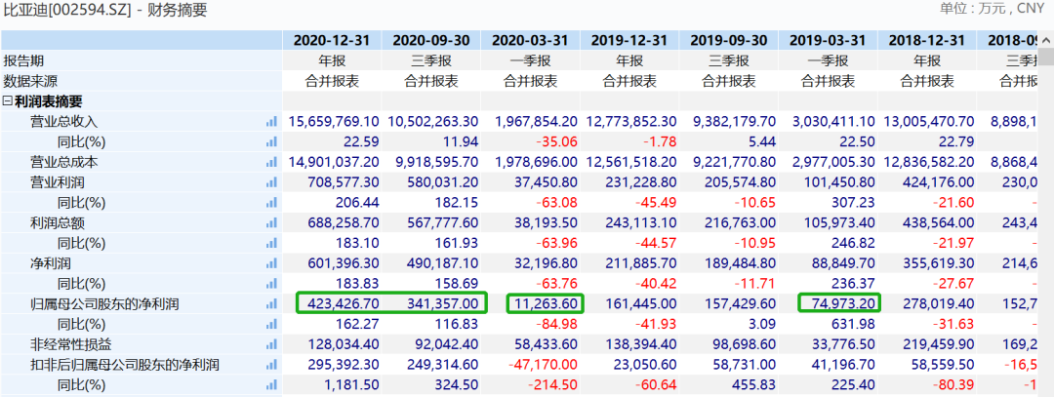Select cell 74,973.20 net profit value

[x=843, y=303]
